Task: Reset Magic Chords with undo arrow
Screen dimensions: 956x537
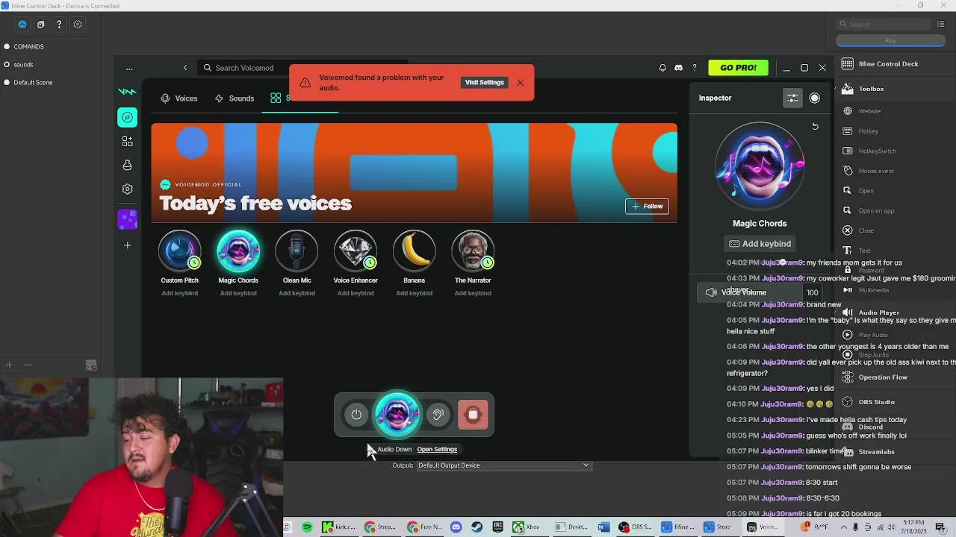Action: pos(815,126)
